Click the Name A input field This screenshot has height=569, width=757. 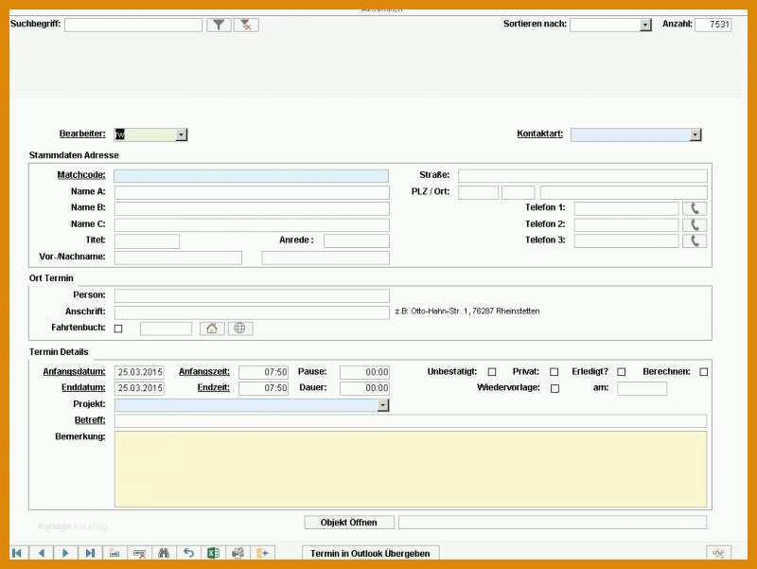tap(252, 192)
